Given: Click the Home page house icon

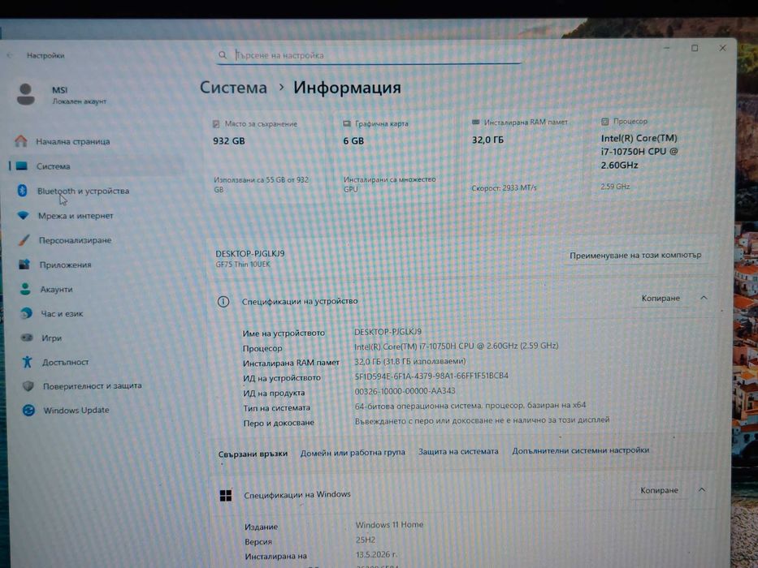Looking at the screenshot, I should click(21, 141).
